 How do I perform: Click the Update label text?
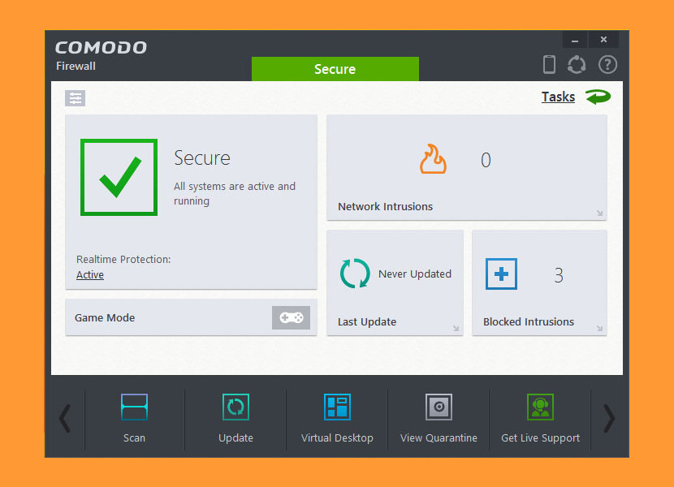click(x=235, y=438)
